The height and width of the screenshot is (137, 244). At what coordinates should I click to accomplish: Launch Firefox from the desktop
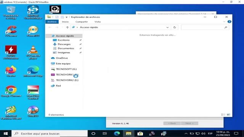pyautogui.click(x=11, y=71)
